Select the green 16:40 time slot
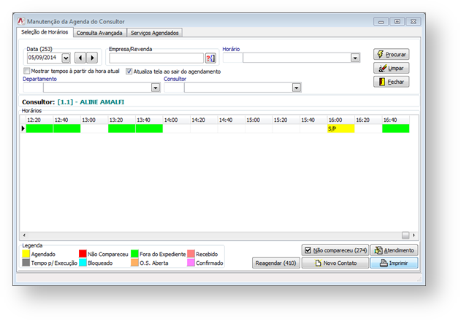Viewport: 461px width, 321px height. point(396,128)
